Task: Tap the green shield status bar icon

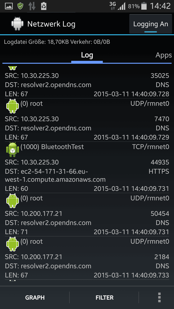Action: click(x=21, y=6)
